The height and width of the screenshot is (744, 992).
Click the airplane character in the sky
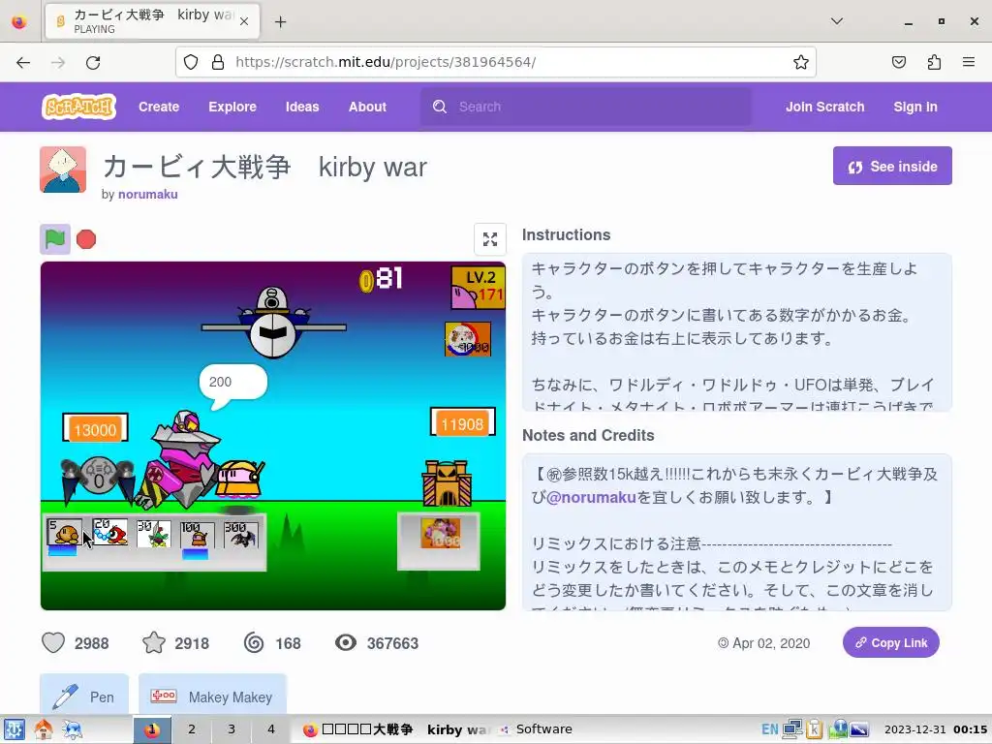click(x=273, y=324)
